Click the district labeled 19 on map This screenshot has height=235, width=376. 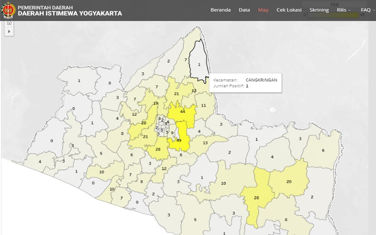click(156, 102)
